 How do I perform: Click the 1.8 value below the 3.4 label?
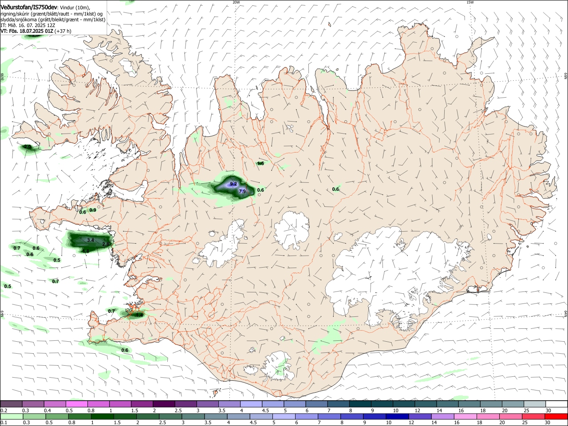pos(86,251)
